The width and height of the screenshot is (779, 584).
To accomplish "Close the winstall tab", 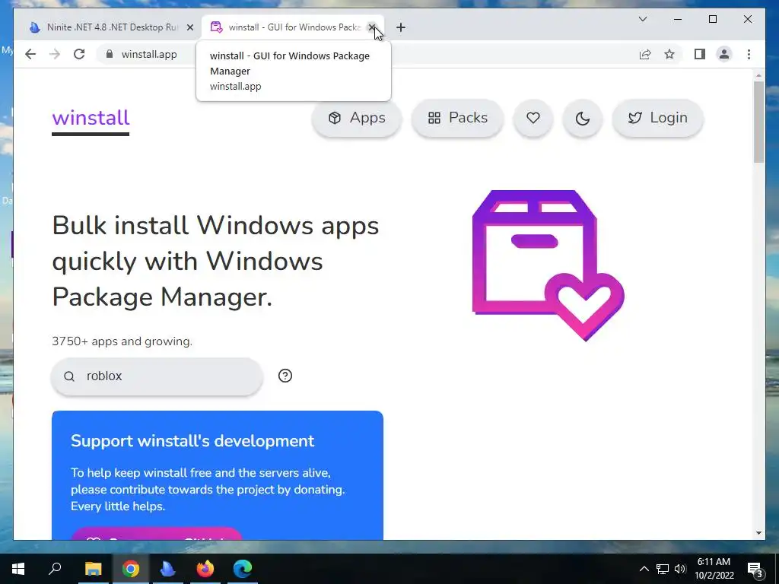I will pyautogui.click(x=371, y=27).
